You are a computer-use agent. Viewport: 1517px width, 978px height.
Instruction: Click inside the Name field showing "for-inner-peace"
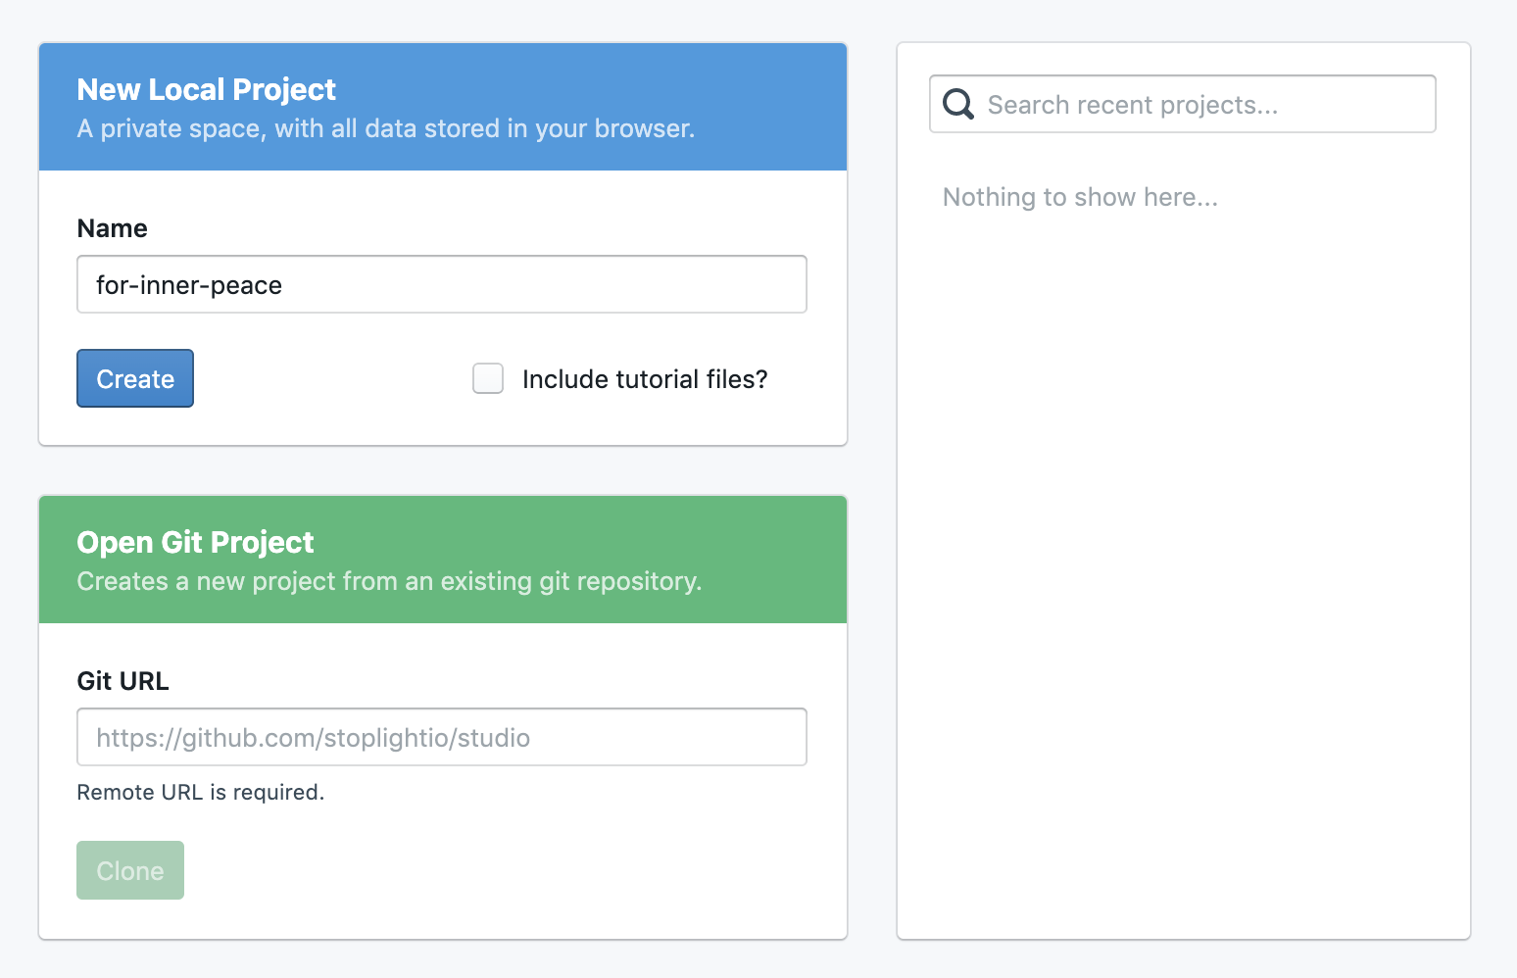441,284
